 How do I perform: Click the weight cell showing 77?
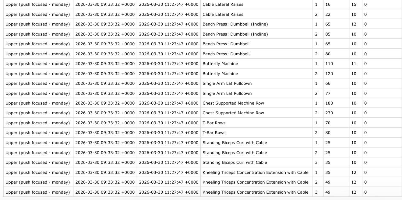pos(328,93)
